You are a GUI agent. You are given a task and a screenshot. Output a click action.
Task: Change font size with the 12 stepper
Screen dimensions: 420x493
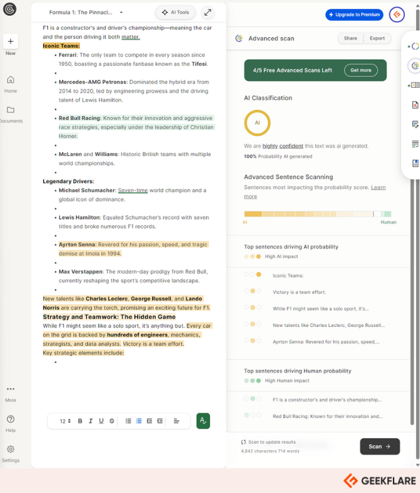click(x=66, y=421)
